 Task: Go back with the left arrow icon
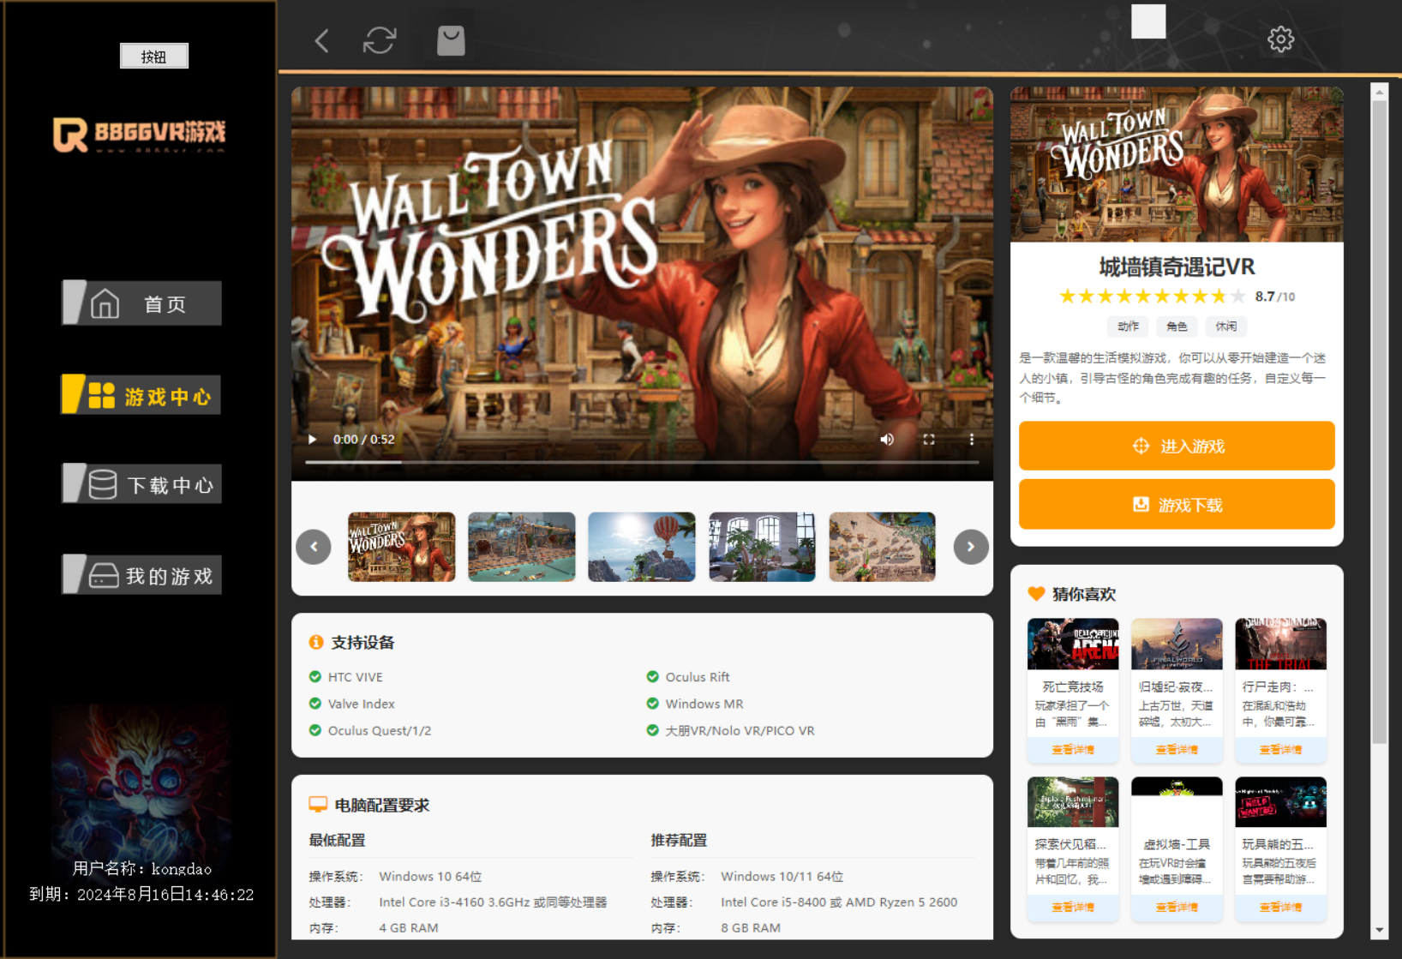point(322,40)
